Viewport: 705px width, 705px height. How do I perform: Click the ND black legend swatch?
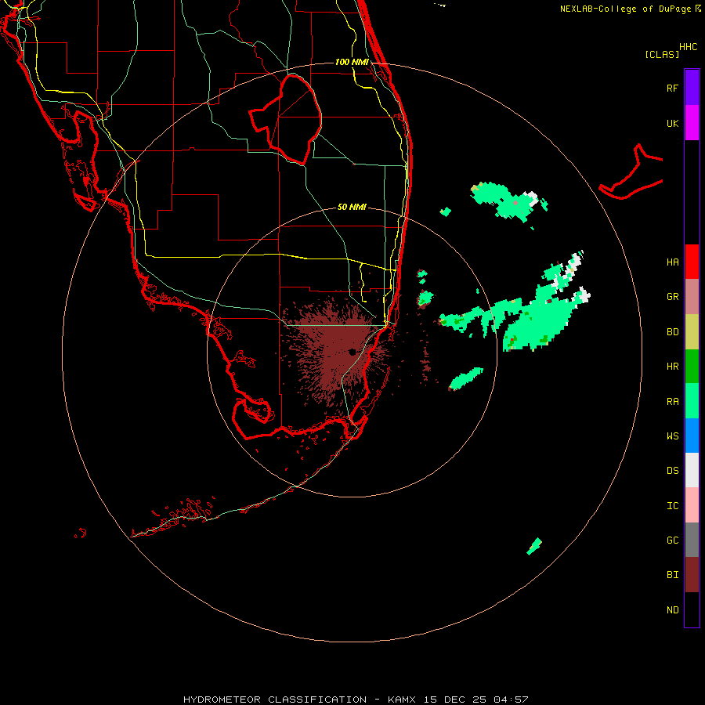(x=692, y=609)
